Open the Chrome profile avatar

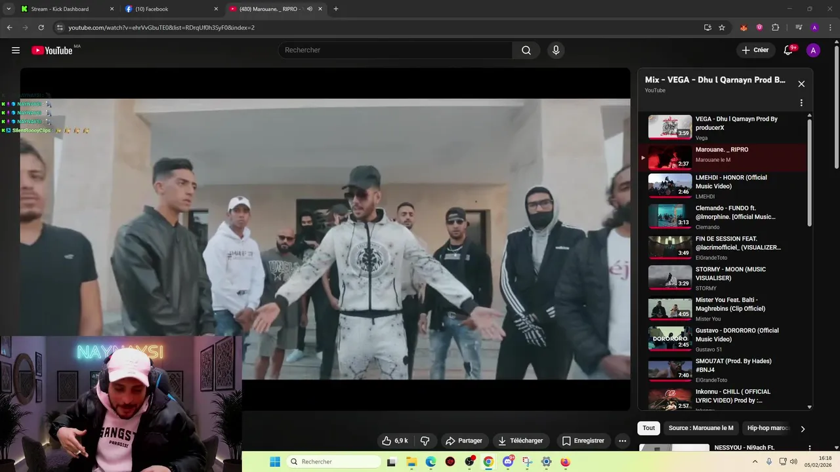tap(814, 28)
